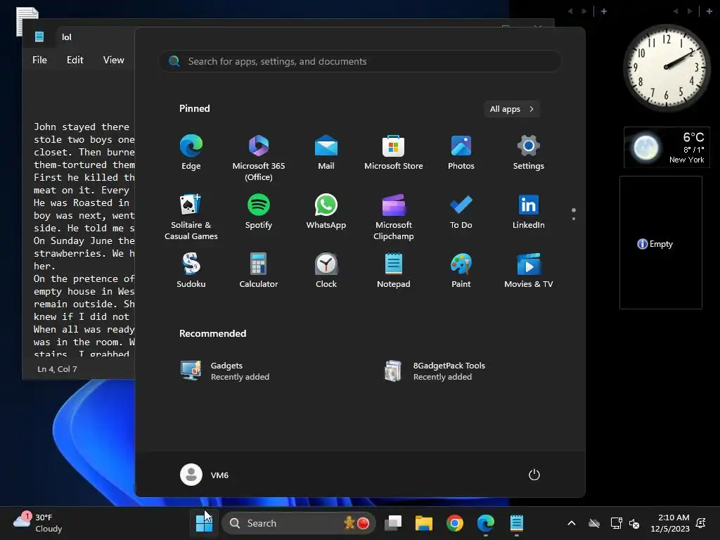Click the power button in Start menu
720x540 pixels.
(x=534, y=475)
